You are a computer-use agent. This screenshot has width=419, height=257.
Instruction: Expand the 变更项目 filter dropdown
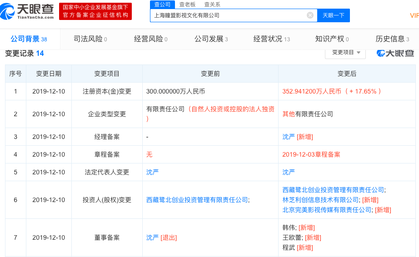tap(345, 53)
